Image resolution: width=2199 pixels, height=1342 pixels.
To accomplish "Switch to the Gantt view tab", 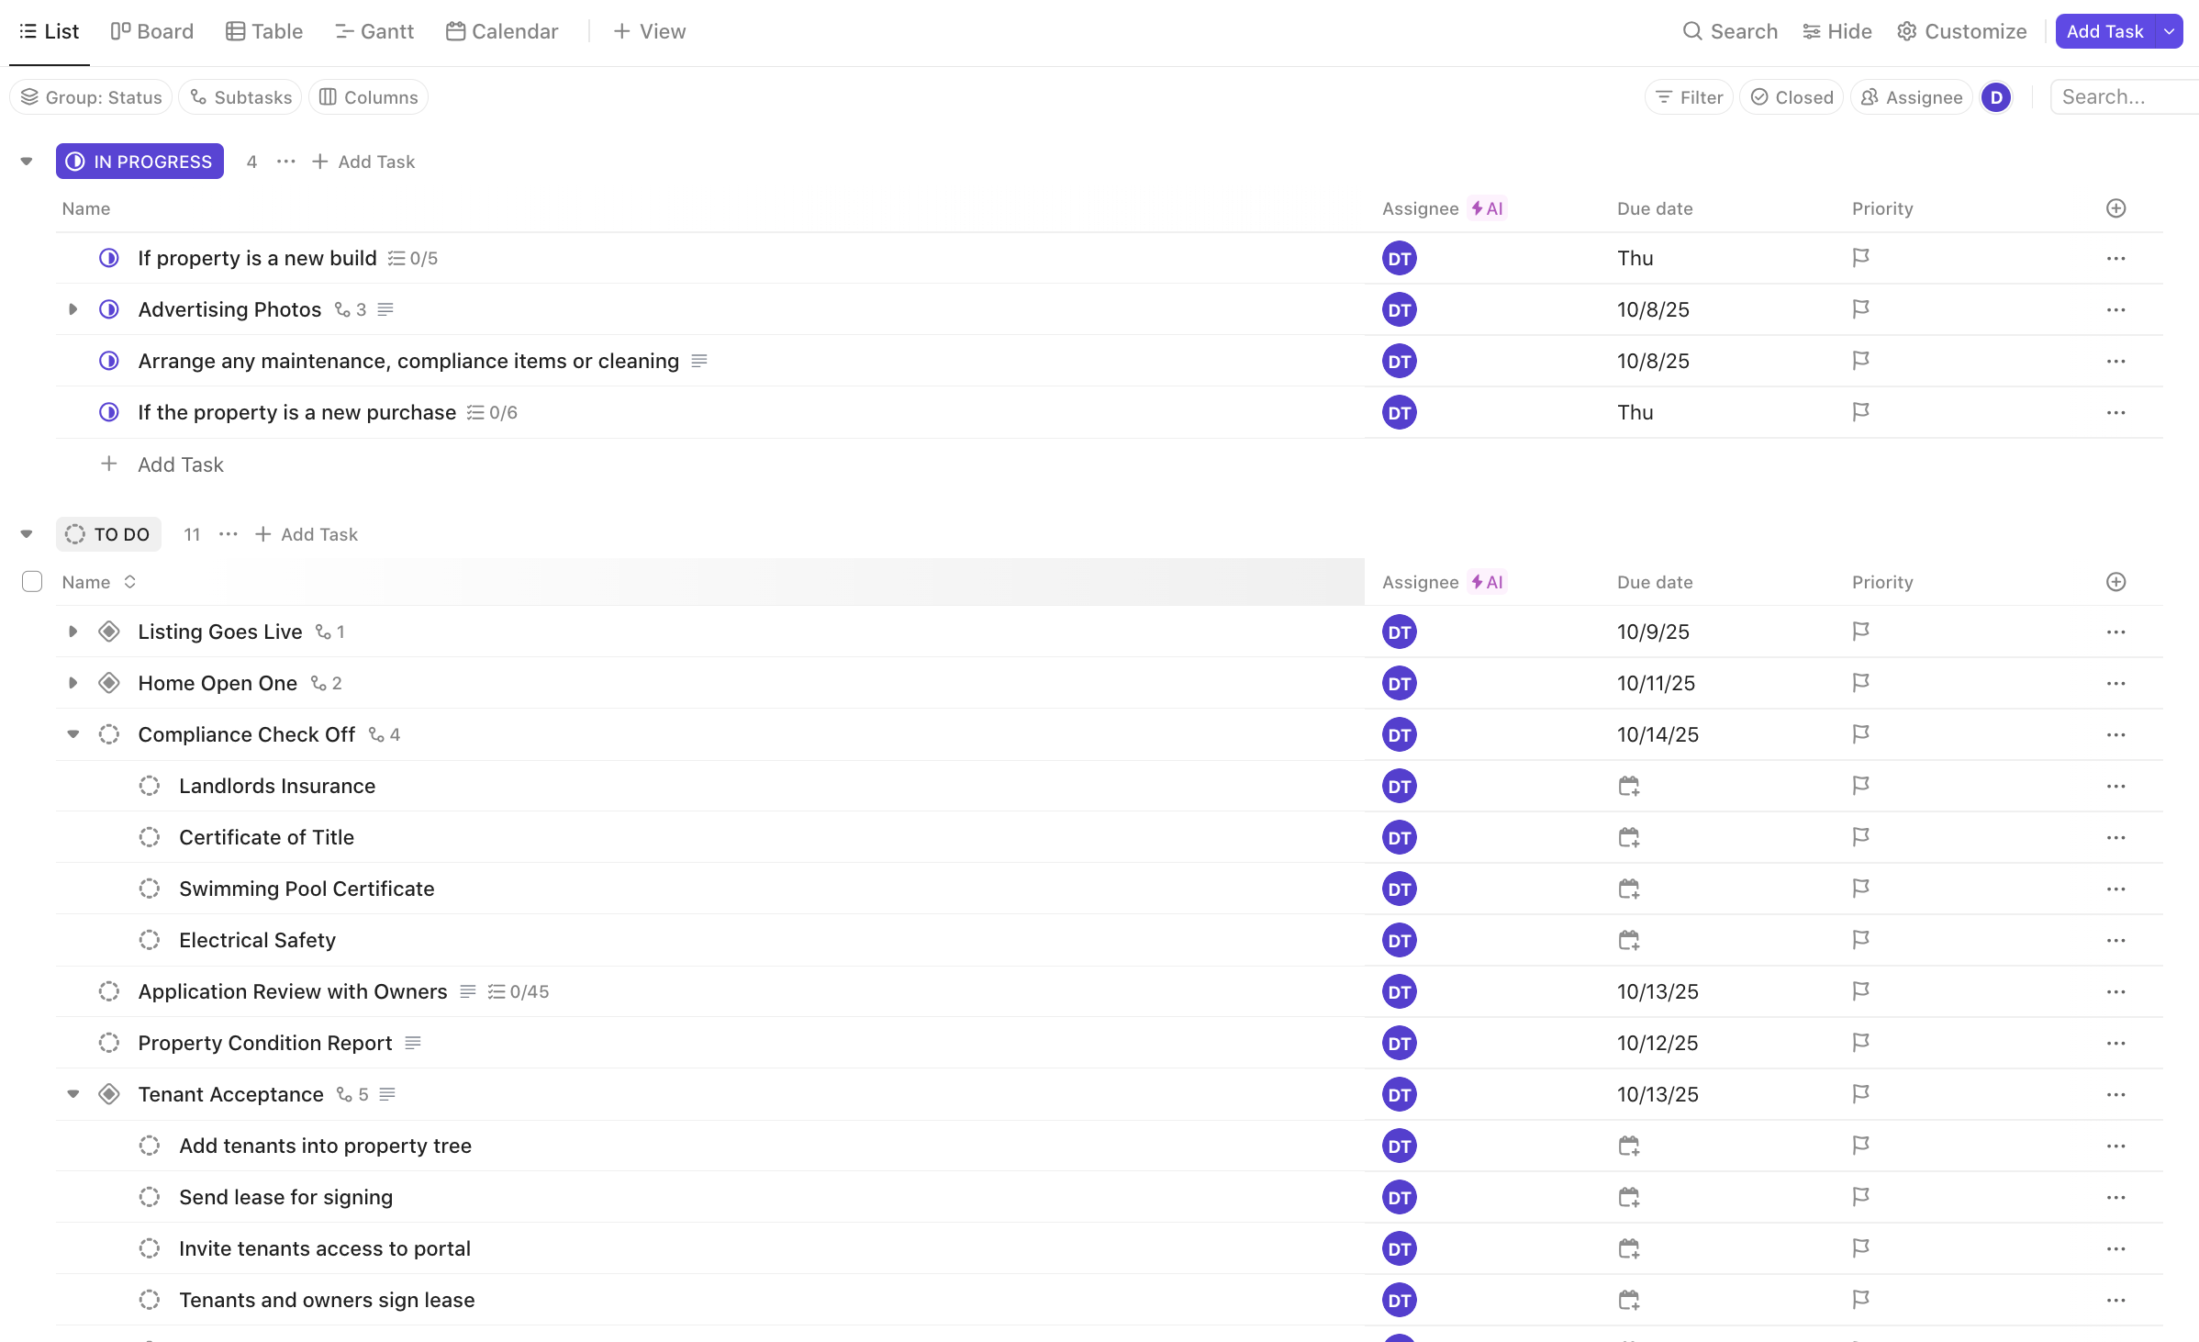I will point(374,31).
